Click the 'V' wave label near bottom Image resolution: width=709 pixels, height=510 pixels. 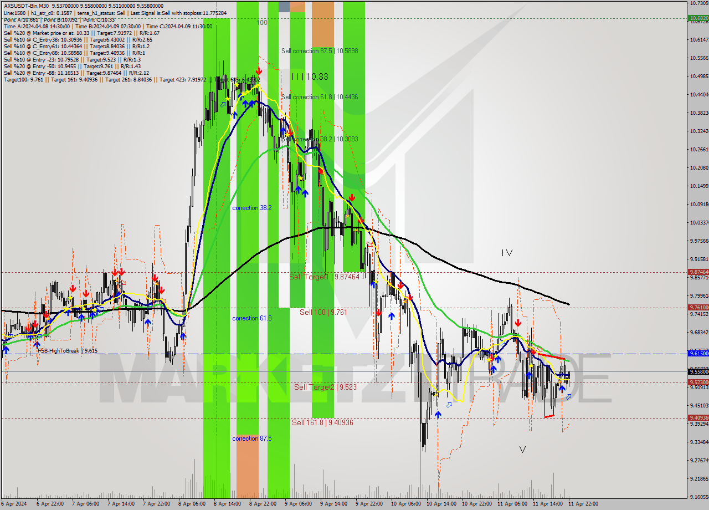point(522,450)
